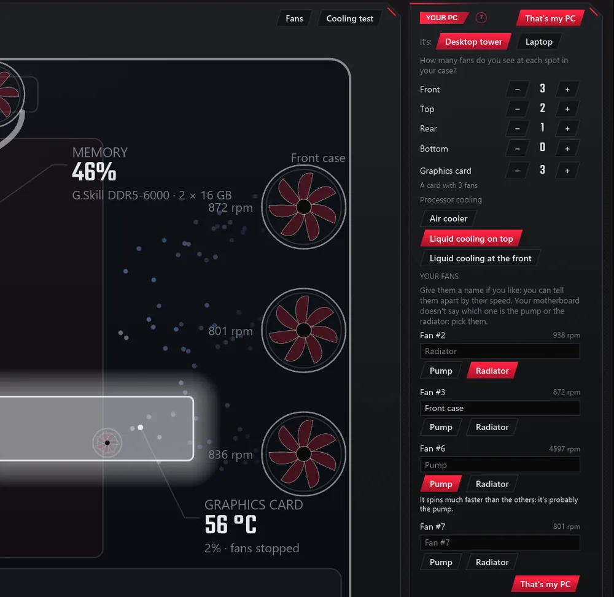
Task: Increase the Bottom fan count
Action: (567, 148)
